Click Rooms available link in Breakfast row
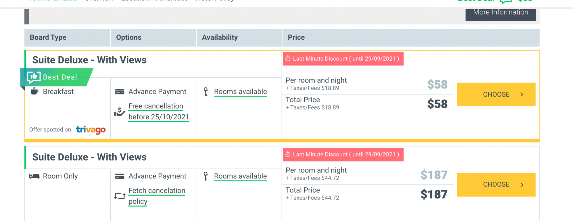574x221 pixels. tap(241, 92)
